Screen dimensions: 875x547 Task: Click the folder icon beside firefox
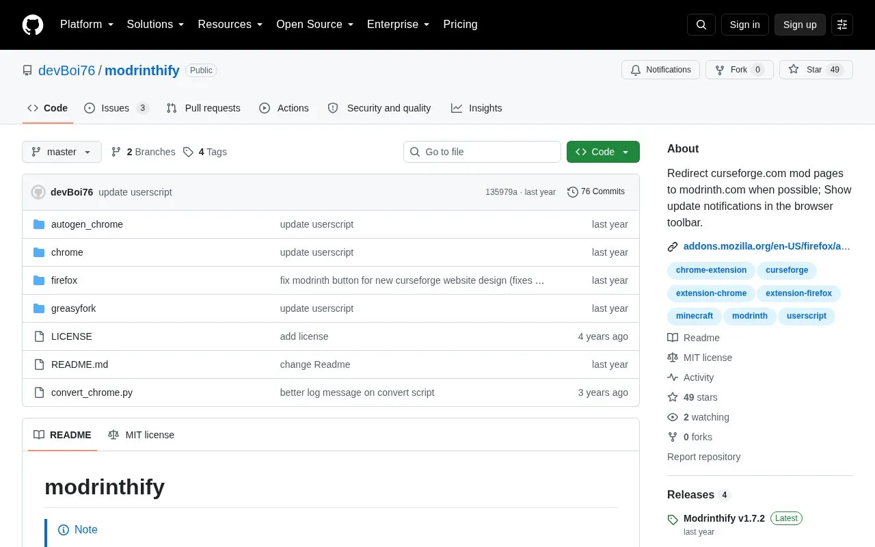[x=39, y=280]
